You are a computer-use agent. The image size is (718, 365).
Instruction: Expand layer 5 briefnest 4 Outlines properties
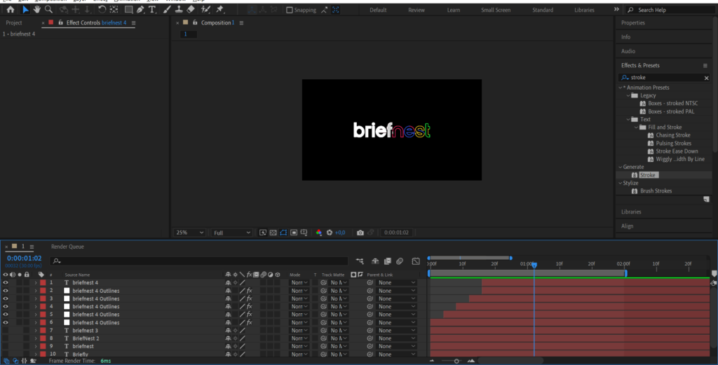[x=36, y=315]
